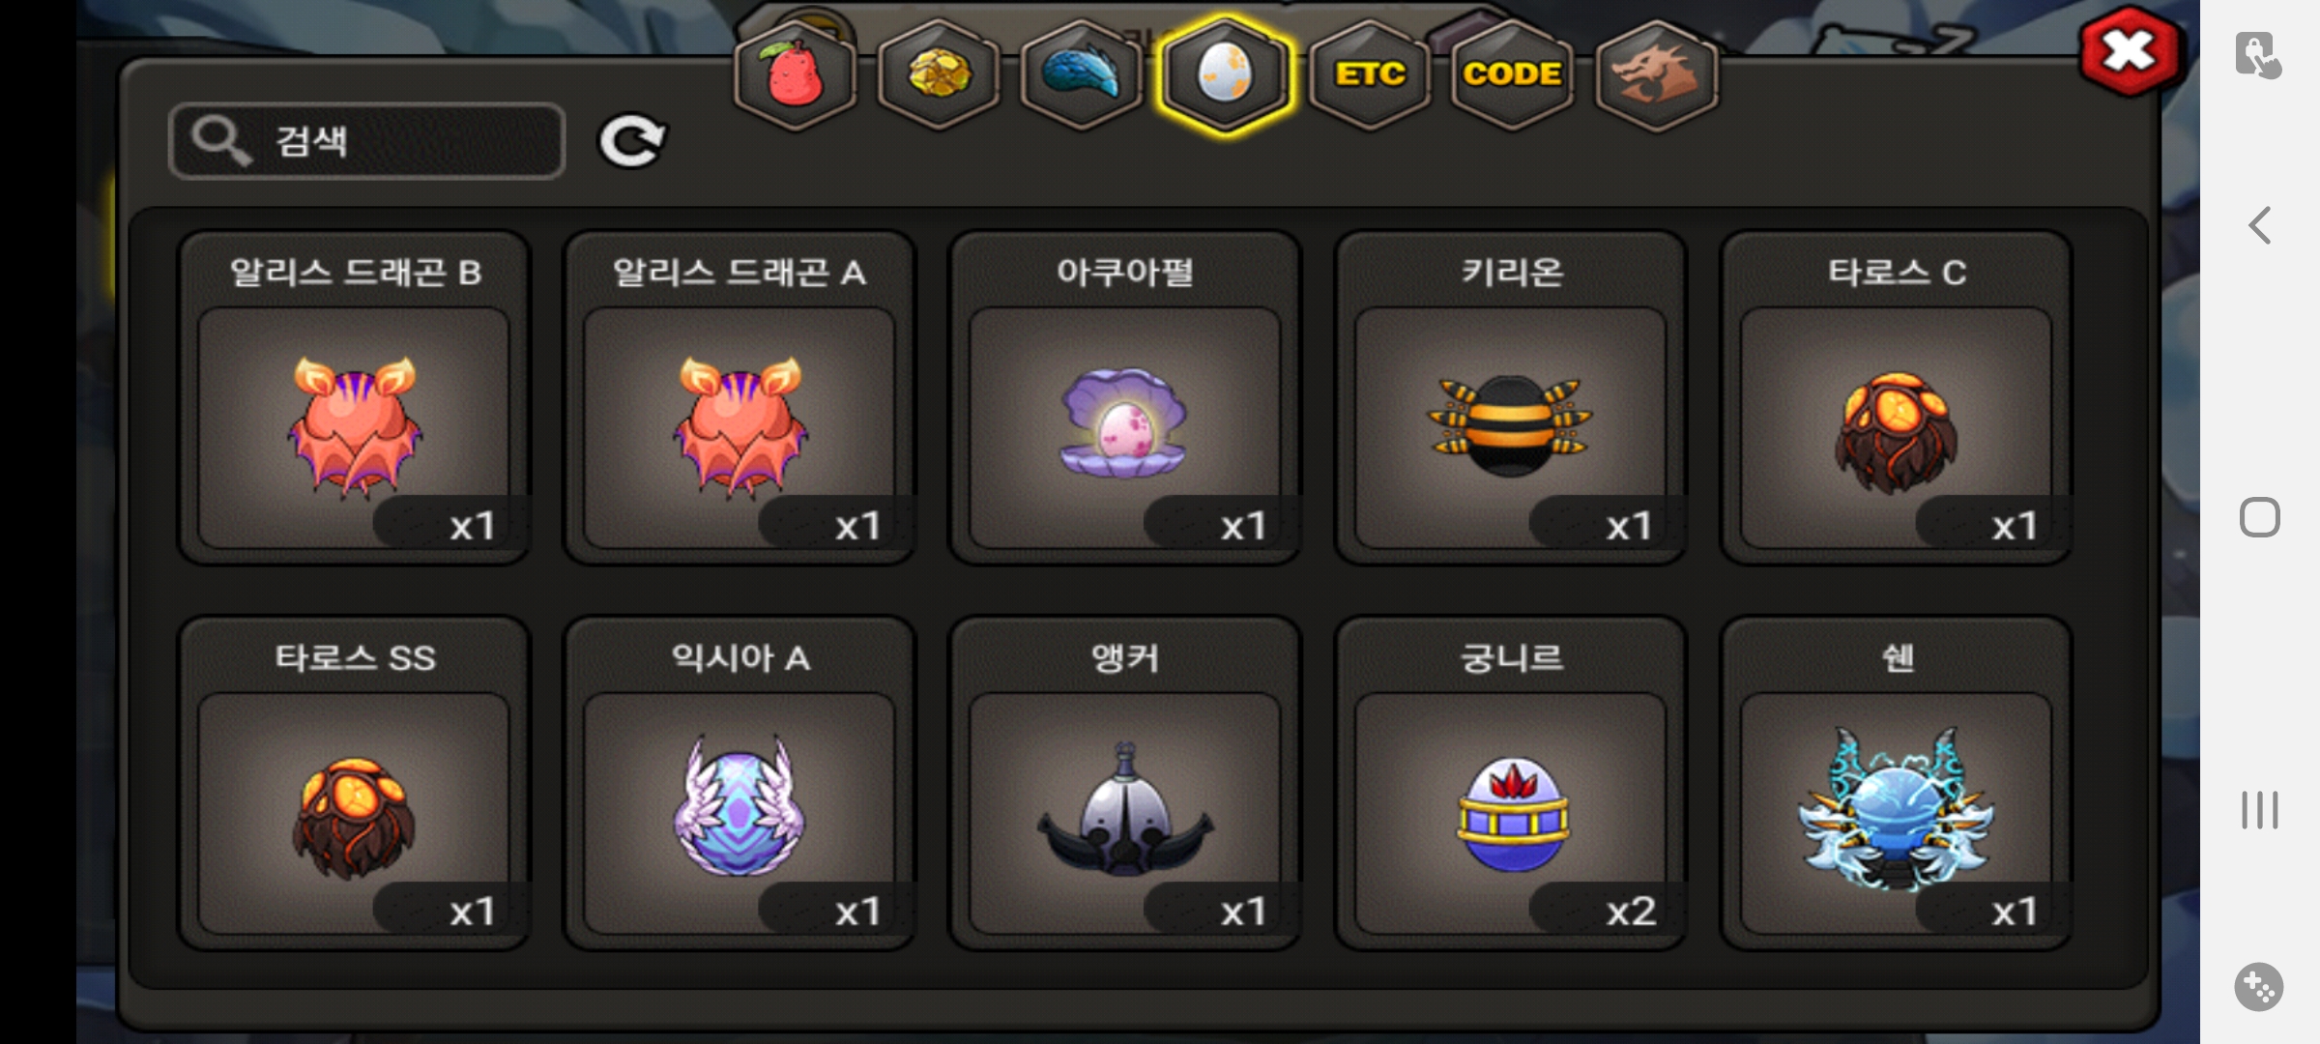Choose the 익시아 A winged egg
This screenshot has height=1044, width=2320.
pos(739,783)
